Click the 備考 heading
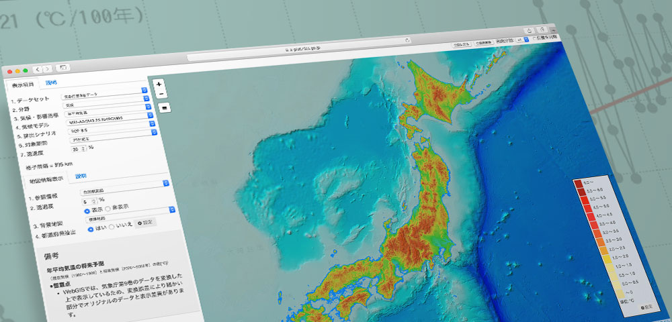This screenshot has height=322, width=672. [52, 256]
